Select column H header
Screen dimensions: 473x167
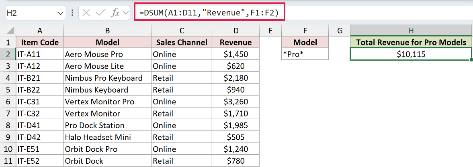point(411,31)
